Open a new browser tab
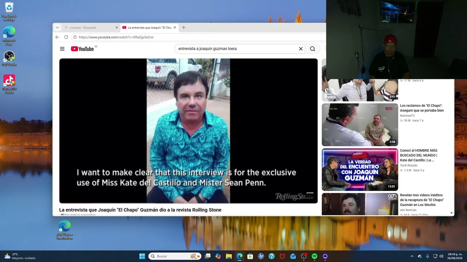The image size is (467, 262). (x=184, y=27)
